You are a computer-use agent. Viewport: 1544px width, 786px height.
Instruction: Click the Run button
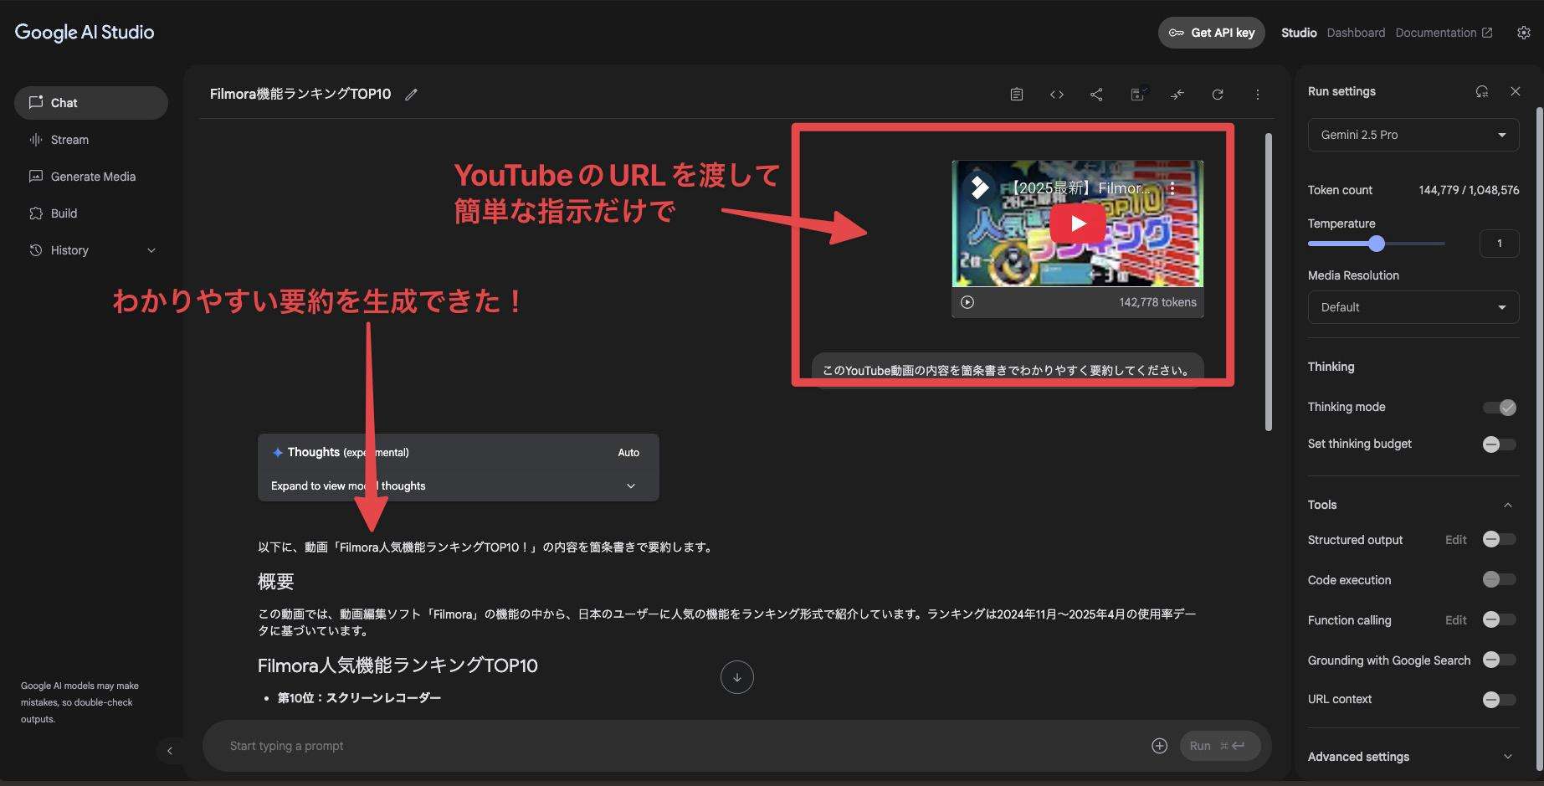pos(1220,746)
